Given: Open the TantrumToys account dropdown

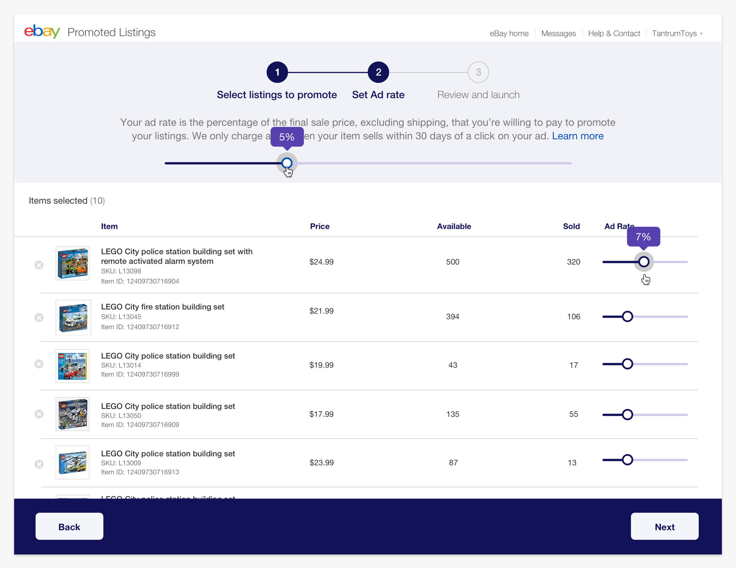Looking at the screenshot, I should click(x=677, y=33).
